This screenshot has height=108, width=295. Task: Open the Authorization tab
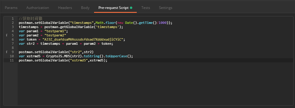click(x=38, y=8)
